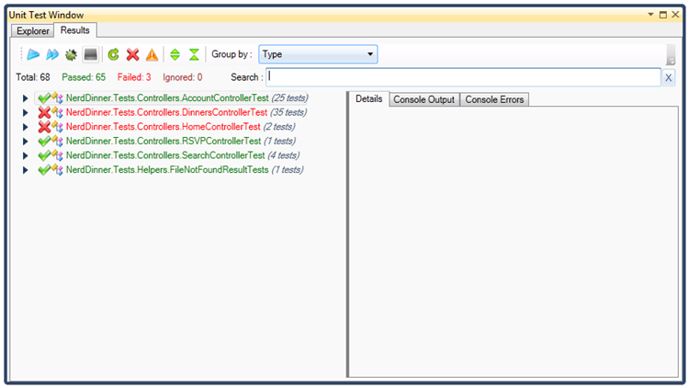Open toolbar overflow options at right edge
This screenshot has width=689, height=388.
(x=671, y=55)
